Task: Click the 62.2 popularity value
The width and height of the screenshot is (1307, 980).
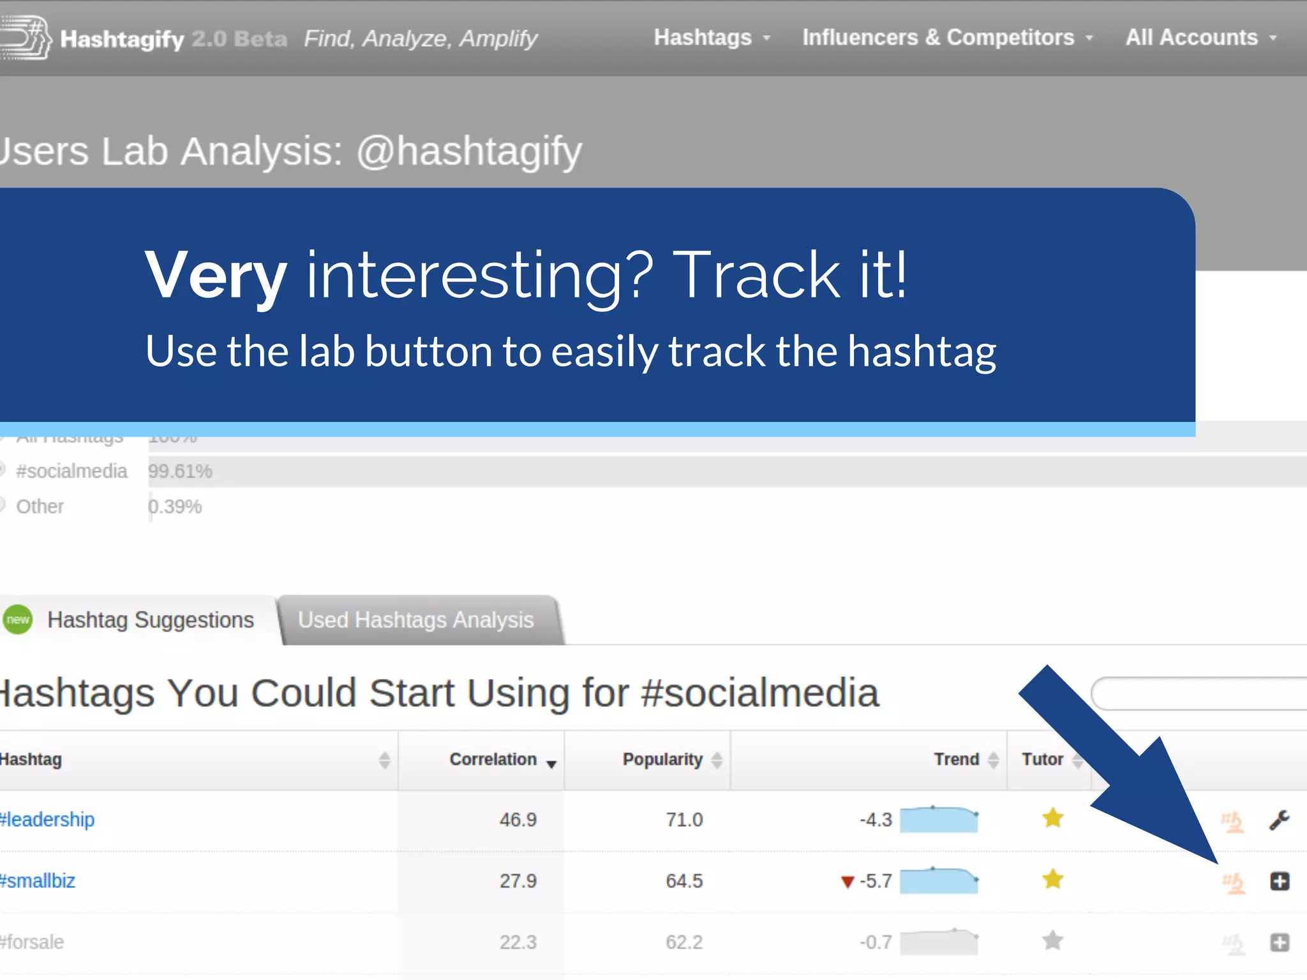Action: click(x=684, y=942)
